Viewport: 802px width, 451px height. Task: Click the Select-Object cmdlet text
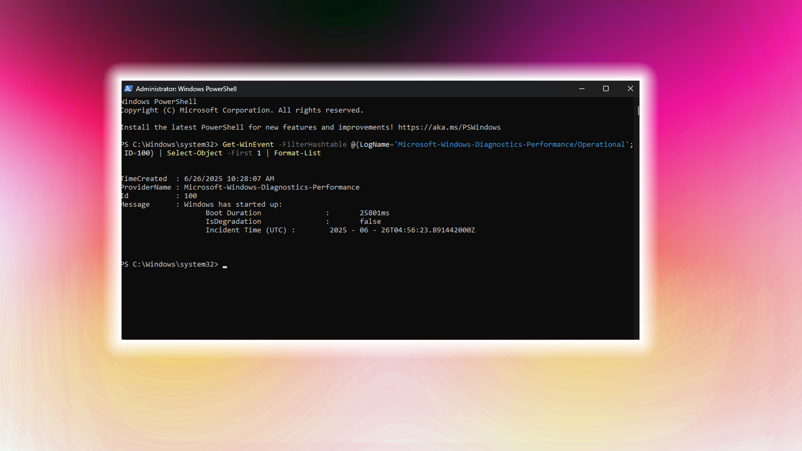195,153
